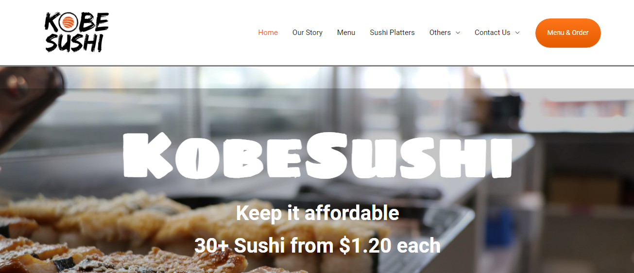Click the large KobeSushi hero heading

pyautogui.click(x=317, y=155)
